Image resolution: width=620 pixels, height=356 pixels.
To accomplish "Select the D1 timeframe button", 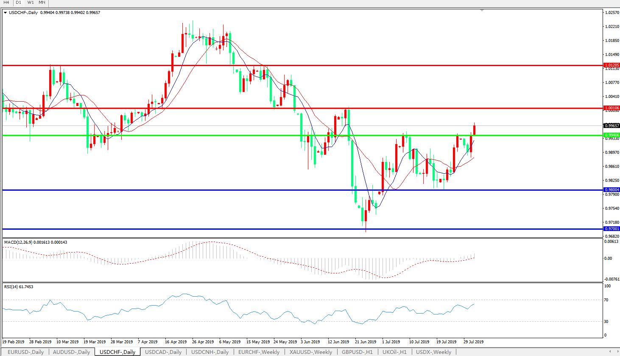I will click(x=18, y=3).
